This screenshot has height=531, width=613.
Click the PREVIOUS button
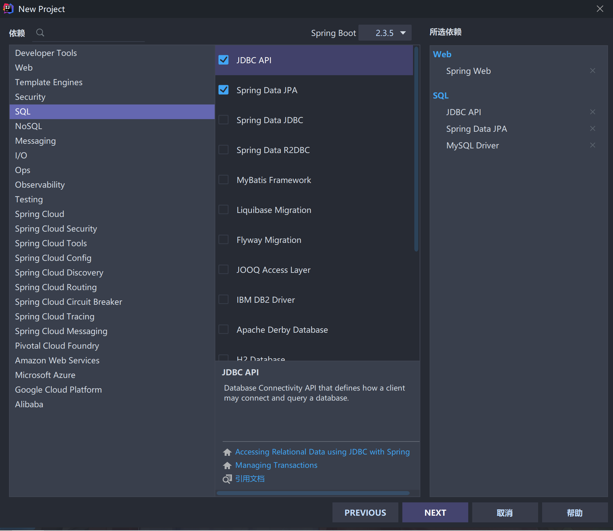[x=365, y=512]
